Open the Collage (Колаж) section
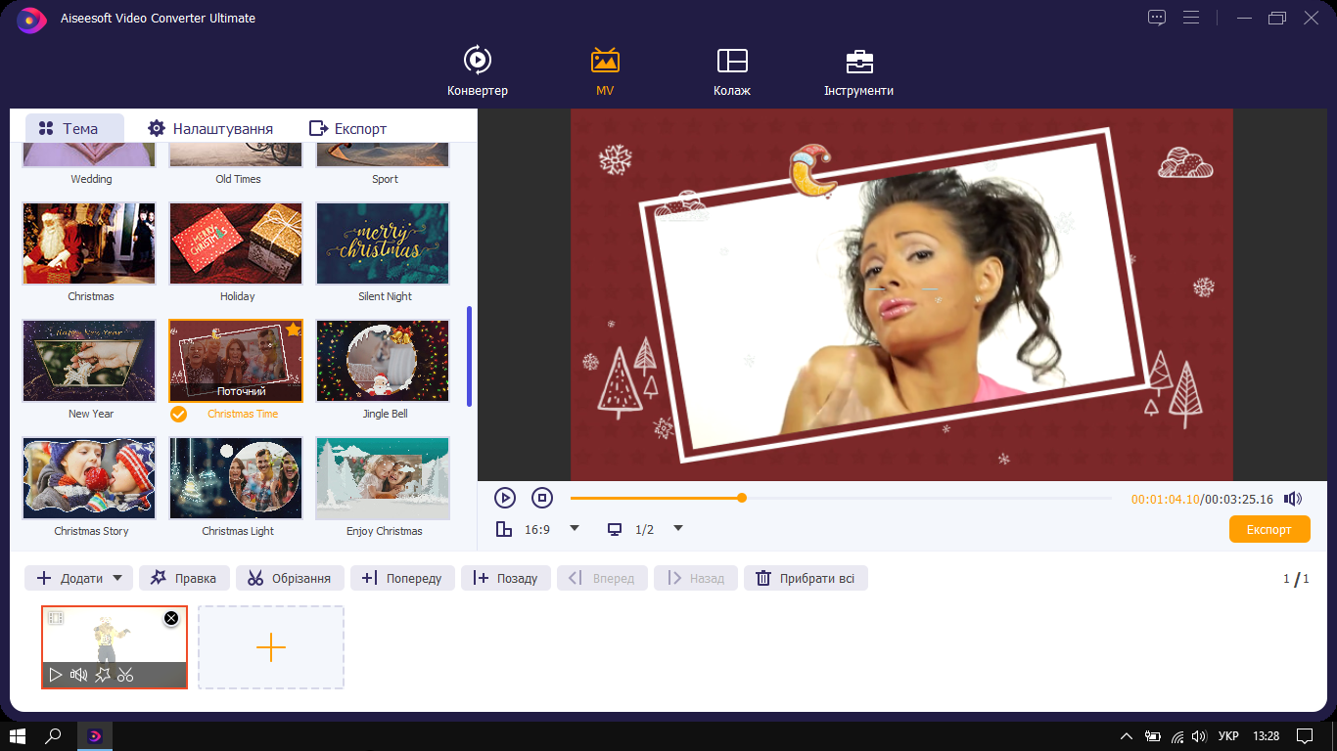This screenshot has width=1337, height=751. pyautogui.click(x=732, y=71)
